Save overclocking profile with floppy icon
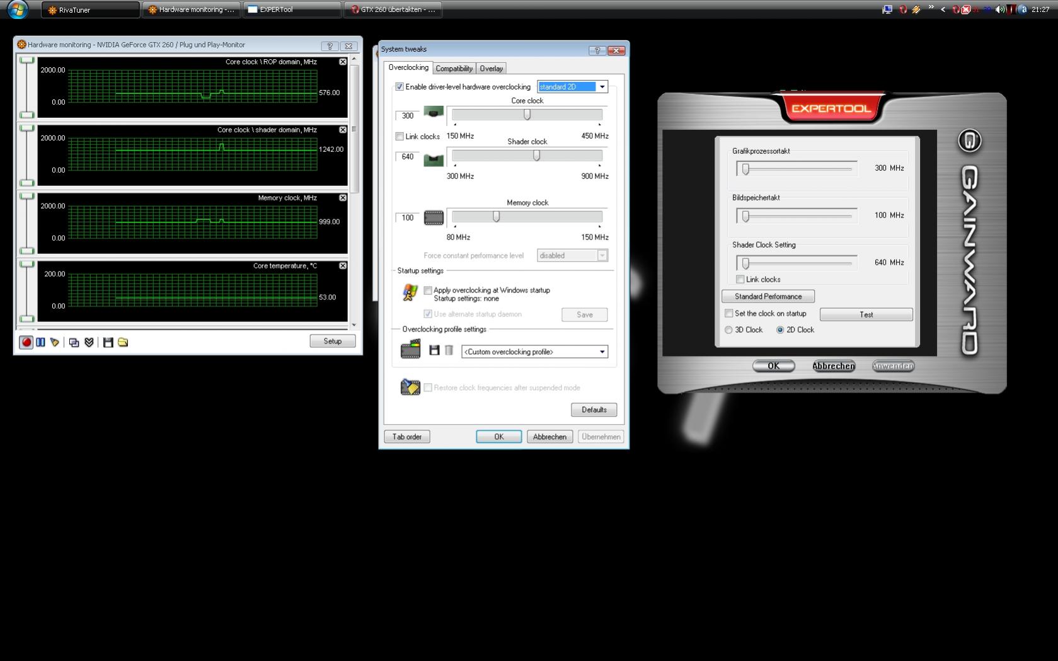The height and width of the screenshot is (661, 1058). 434,350
